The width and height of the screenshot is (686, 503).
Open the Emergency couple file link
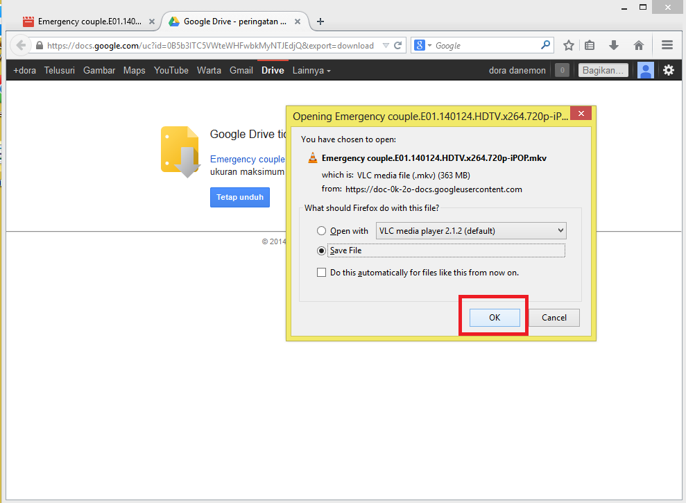(248, 160)
